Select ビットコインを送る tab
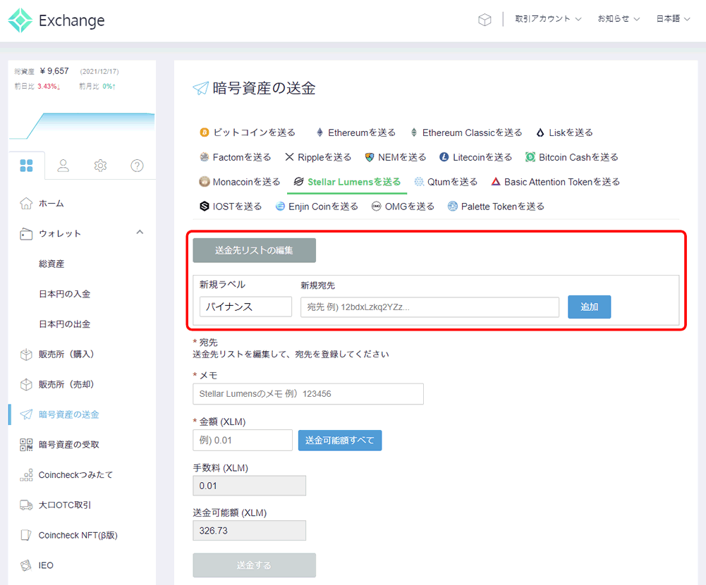The width and height of the screenshot is (706, 585). [x=248, y=133]
